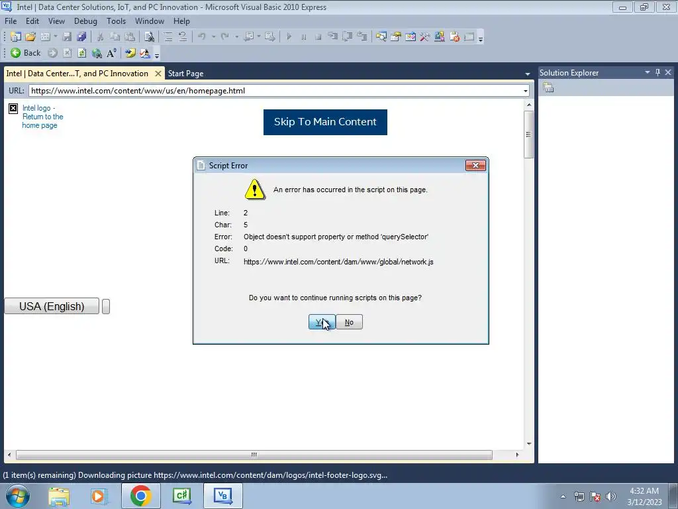Click the Undo arrow icon
This screenshot has height=509, width=678.
coord(202,37)
